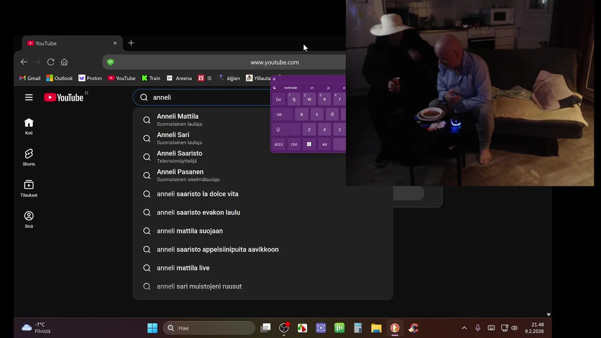601x338 pixels.
Task: Select suggestion Anneli Saaristo
Action: (262, 157)
